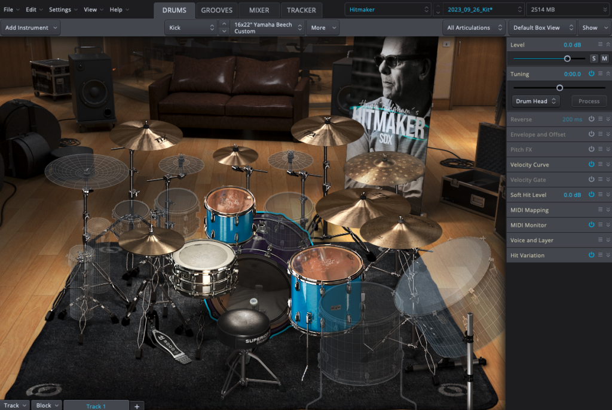Open the MIDI Mapping menu icon

[600, 210]
